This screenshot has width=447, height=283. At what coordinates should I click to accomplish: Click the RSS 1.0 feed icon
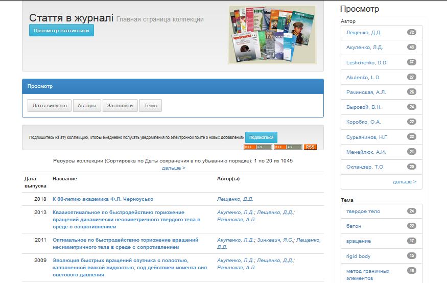coord(258,147)
